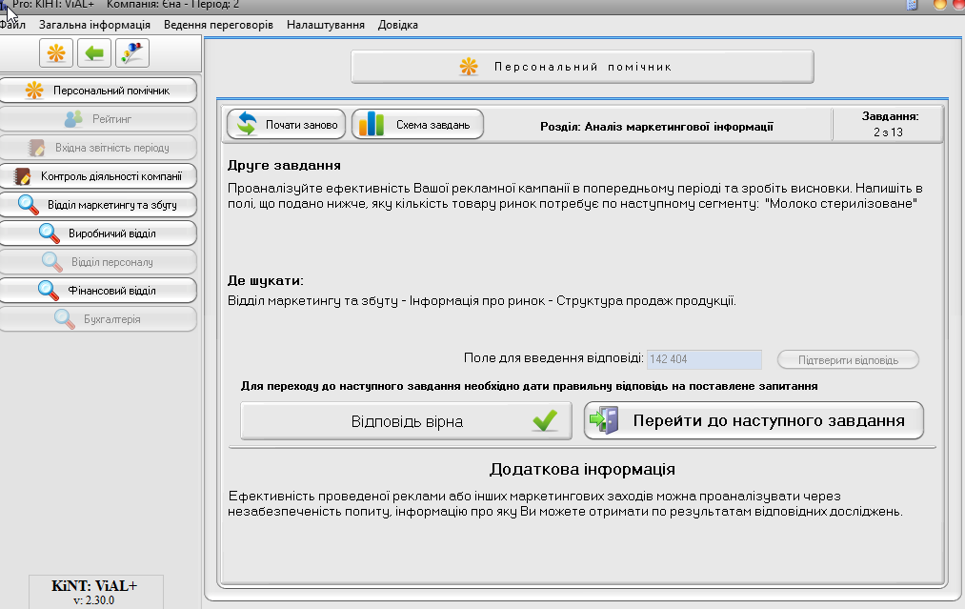Click the Де шукати heading
This screenshot has width=965, height=609.
click(265, 280)
